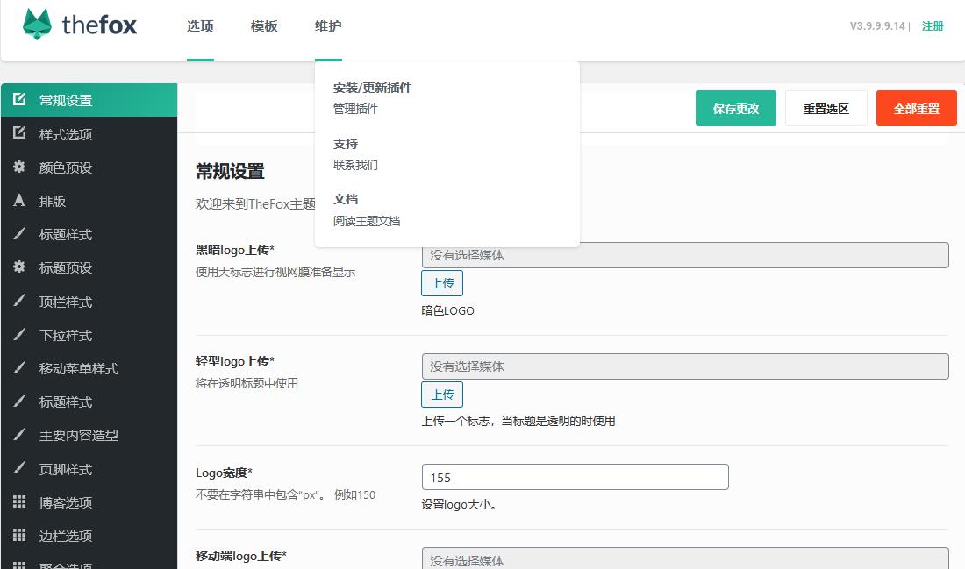Switch to the 选项 tab
Screen dimensions: 965x569
200,26
